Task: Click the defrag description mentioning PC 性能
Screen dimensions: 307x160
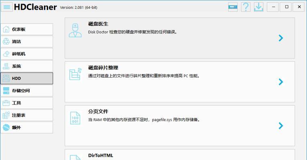Action: coord(144,76)
